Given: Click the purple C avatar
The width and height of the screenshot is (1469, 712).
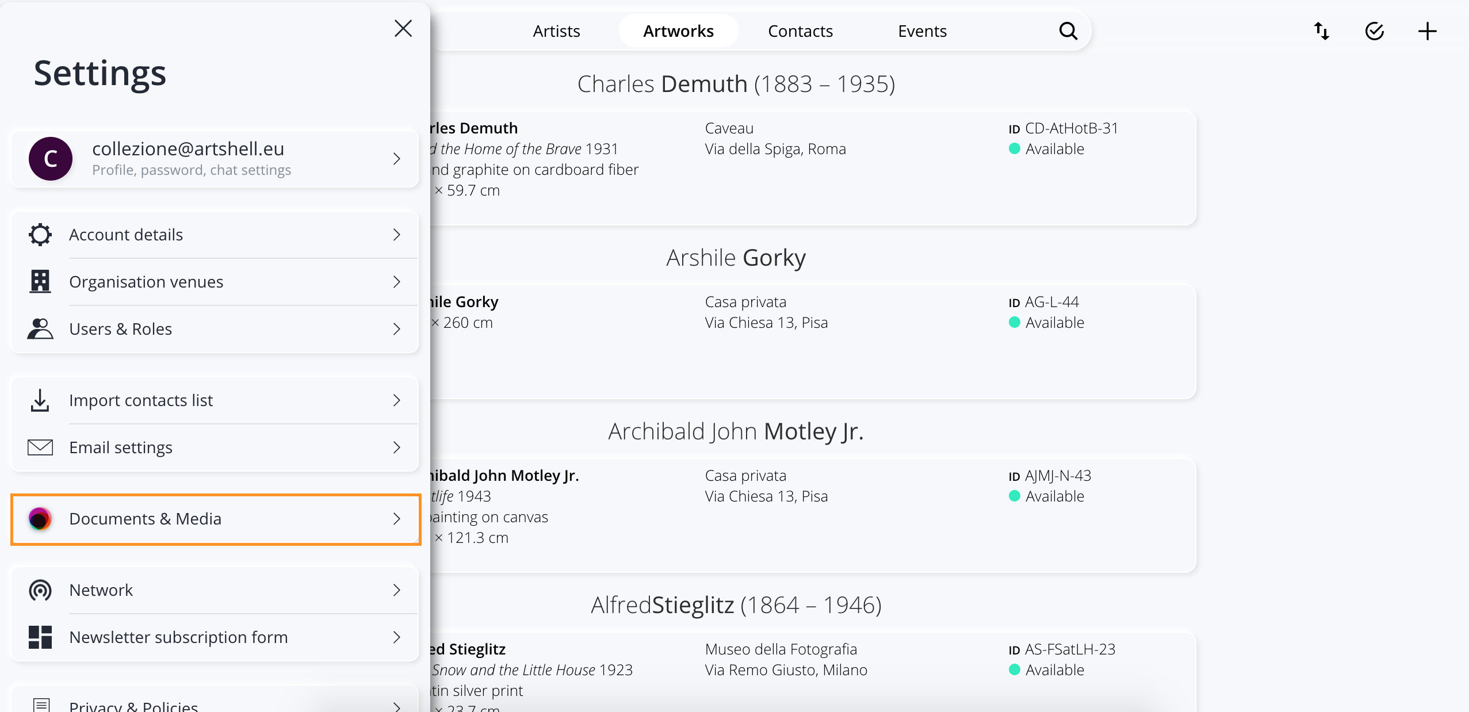Looking at the screenshot, I should pos(51,159).
